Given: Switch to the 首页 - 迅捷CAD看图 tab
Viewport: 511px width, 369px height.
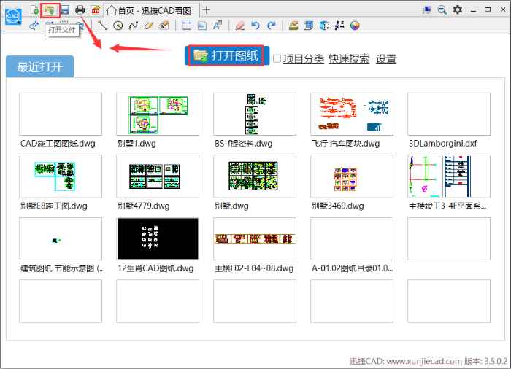Looking at the screenshot, I should pyautogui.click(x=150, y=9).
